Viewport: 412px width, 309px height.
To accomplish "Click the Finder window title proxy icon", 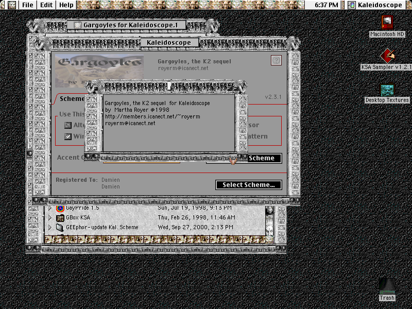I will coord(77,25).
